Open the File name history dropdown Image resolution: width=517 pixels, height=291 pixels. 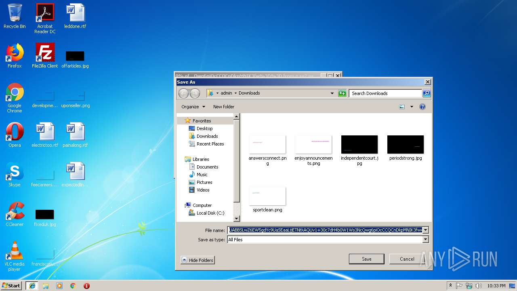[425, 230]
